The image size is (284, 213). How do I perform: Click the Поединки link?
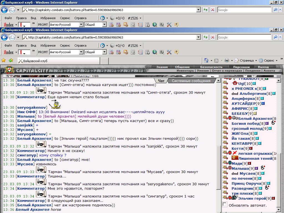pyautogui.click(x=253, y=71)
